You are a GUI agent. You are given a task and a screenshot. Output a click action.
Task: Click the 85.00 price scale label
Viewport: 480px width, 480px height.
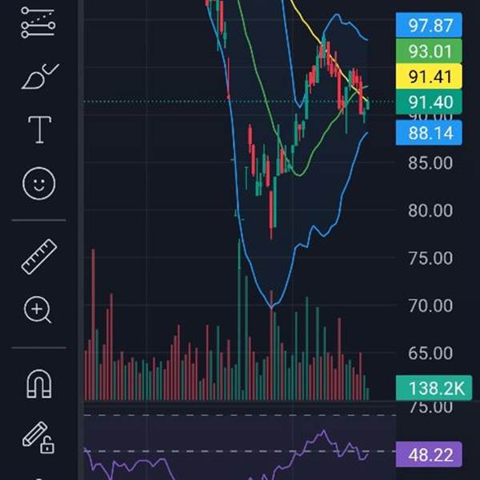coord(430,163)
